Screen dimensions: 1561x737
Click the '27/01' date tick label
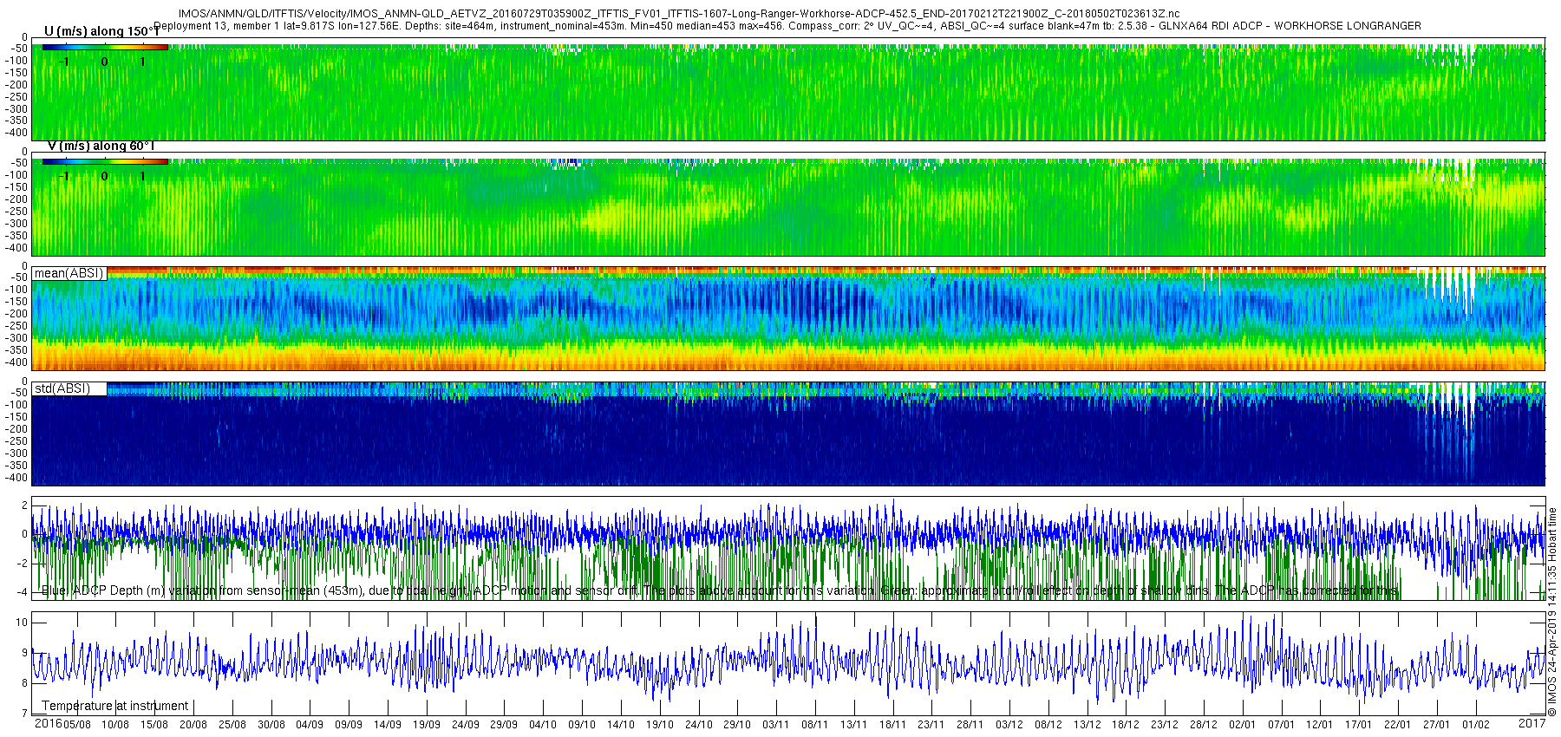[1437, 724]
